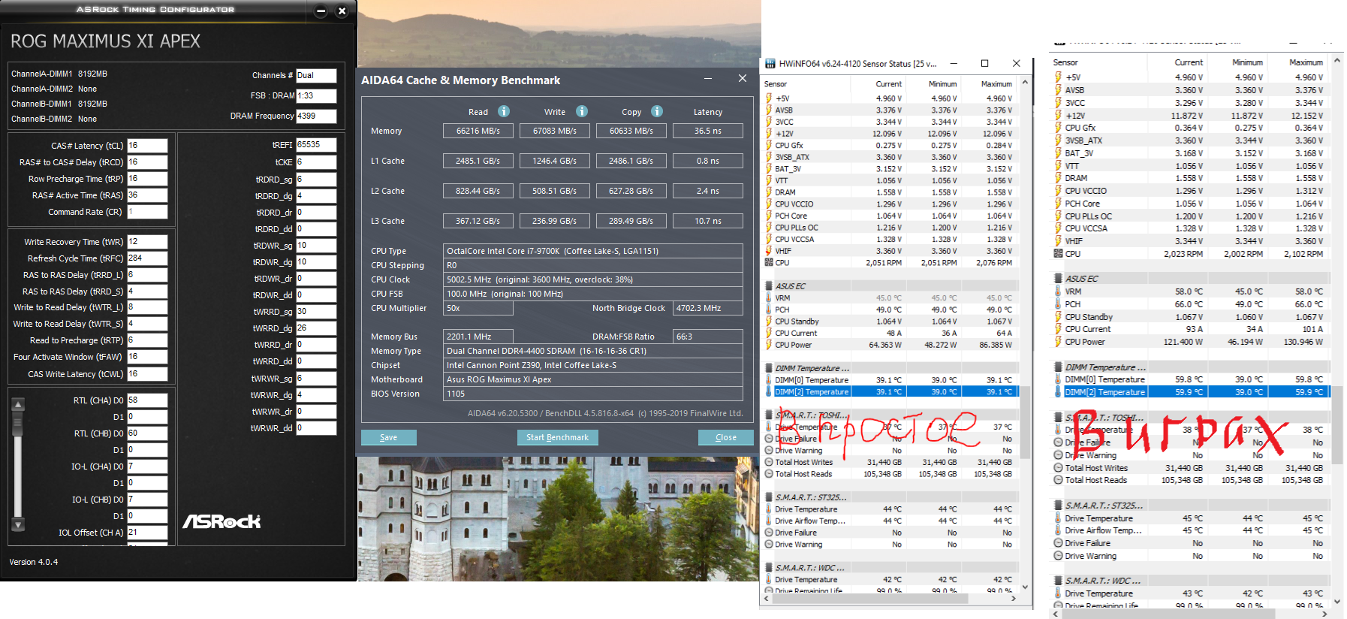Save the AIDA64 benchmark result
This screenshot has width=1347, height=619.
pos(389,437)
